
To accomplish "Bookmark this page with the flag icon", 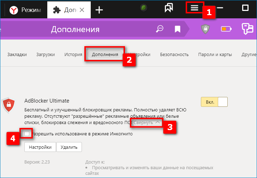I will 178,29.
